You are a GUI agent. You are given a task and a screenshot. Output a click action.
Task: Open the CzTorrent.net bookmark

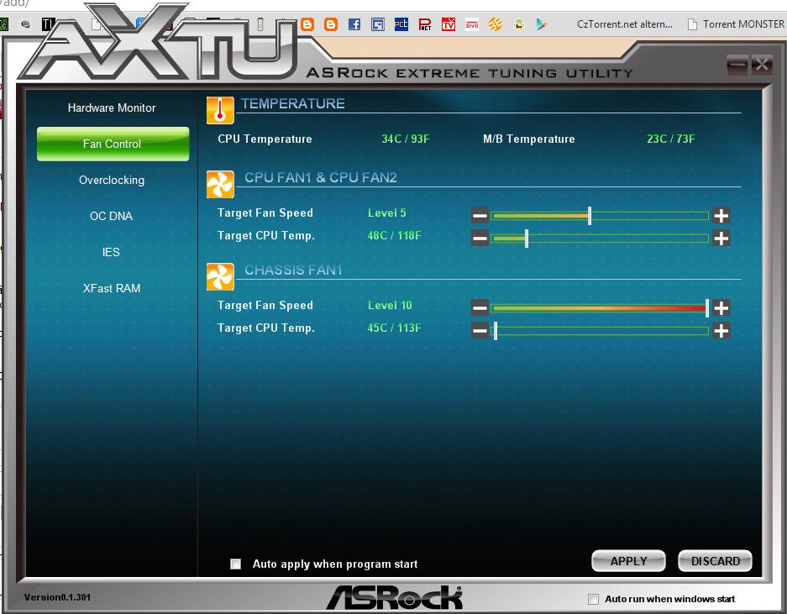(x=624, y=24)
